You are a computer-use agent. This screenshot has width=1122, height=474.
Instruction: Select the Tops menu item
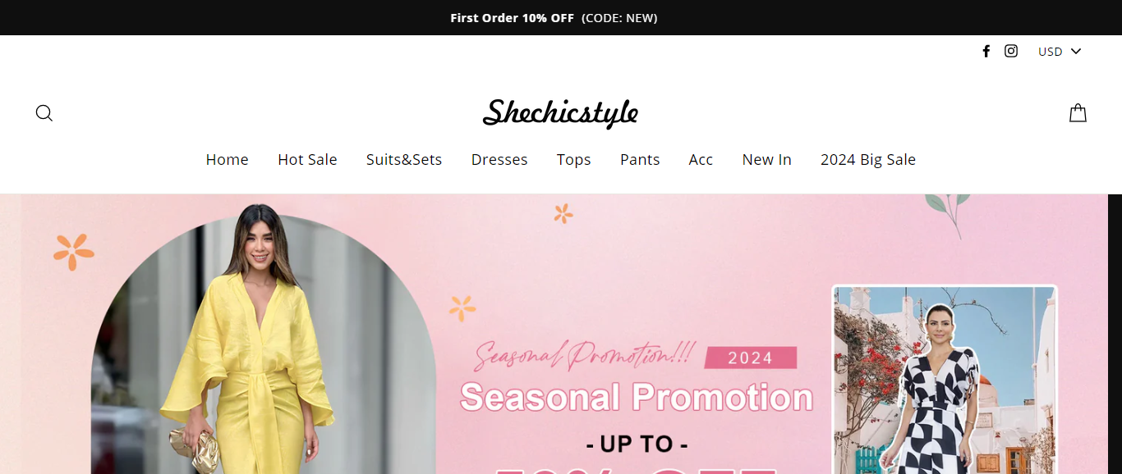click(573, 160)
